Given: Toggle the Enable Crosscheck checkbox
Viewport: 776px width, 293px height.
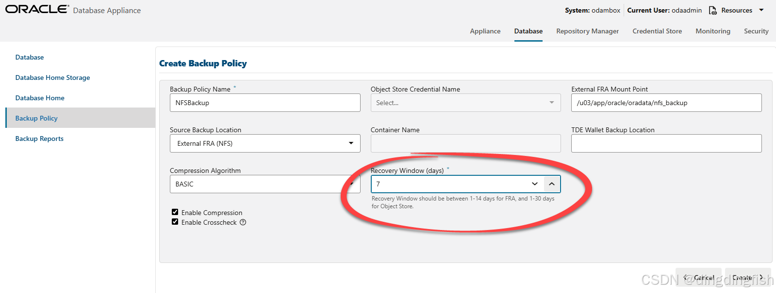Looking at the screenshot, I should click(175, 222).
